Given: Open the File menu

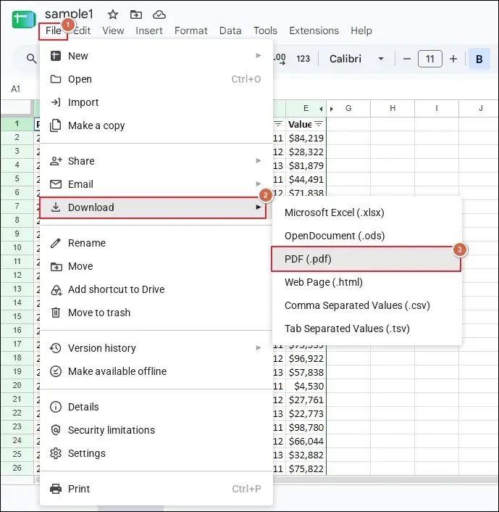Looking at the screenshot, I should tap(53, 31).
